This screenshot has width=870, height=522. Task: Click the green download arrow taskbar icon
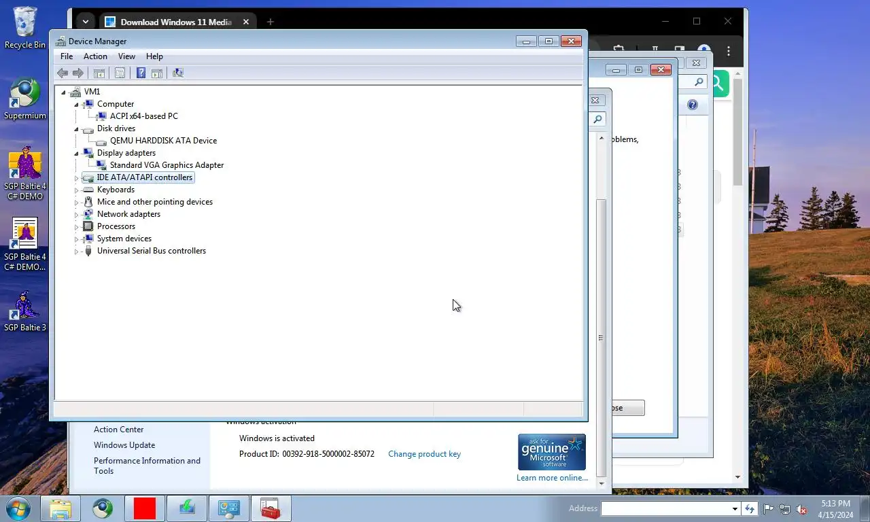coord(187,508)
